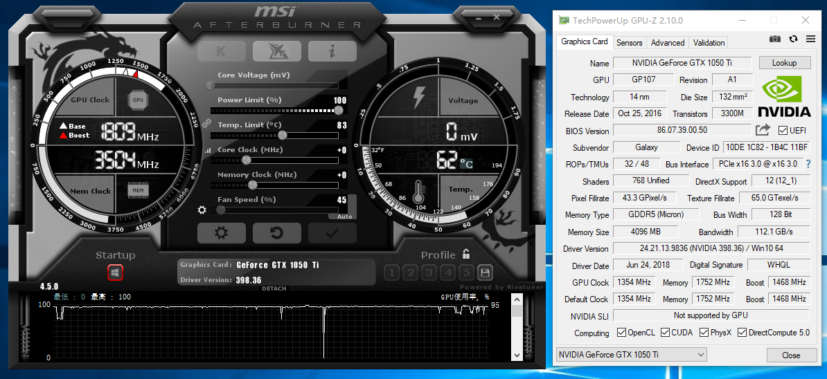Click the OC Scanner jet icon button

tap(277, 51)
